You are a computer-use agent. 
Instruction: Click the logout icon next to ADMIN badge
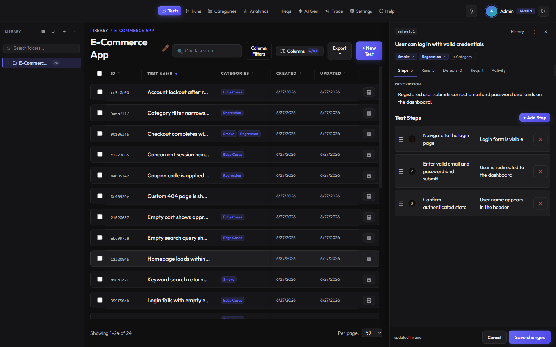tap(543, 11)
